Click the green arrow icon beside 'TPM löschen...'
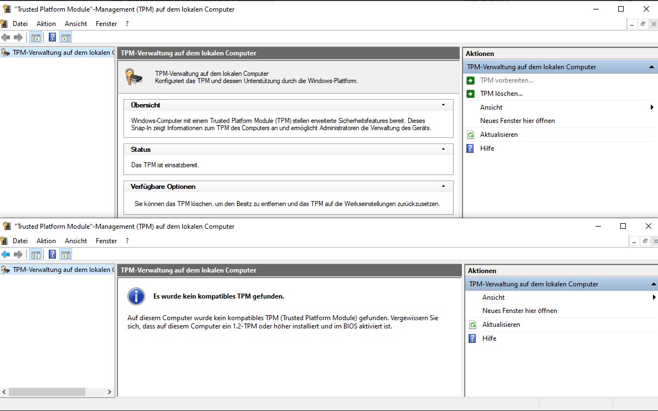658x411 pixels. [471, 94]
